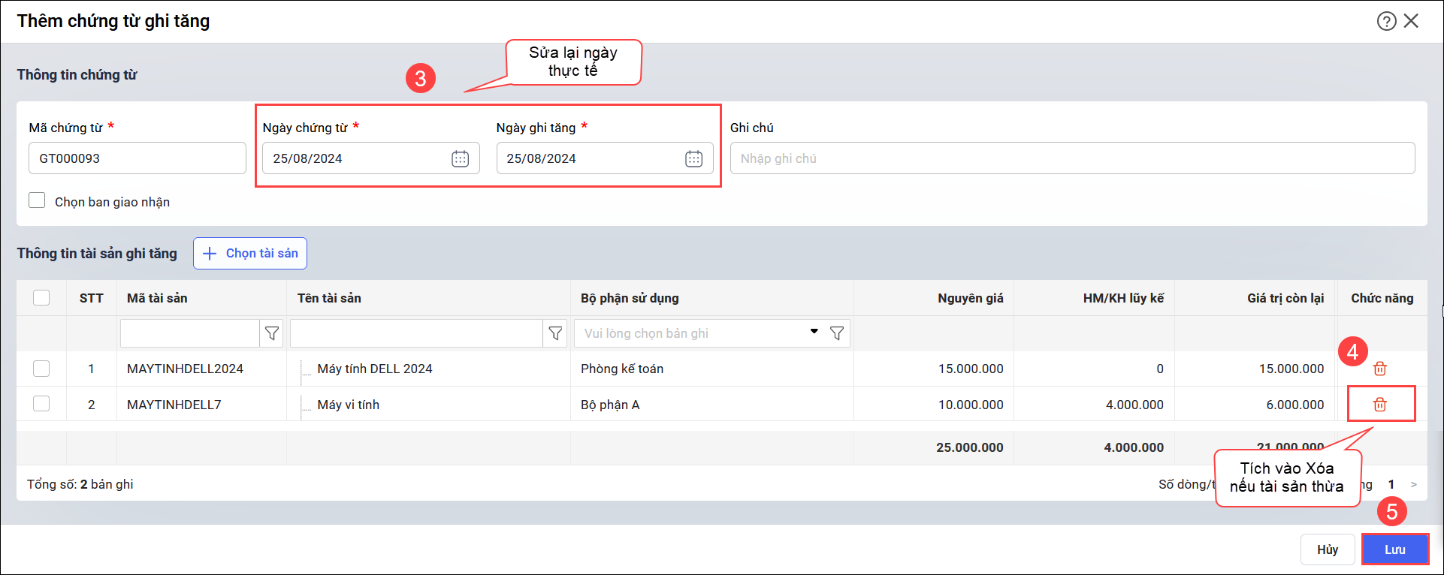The height and width of the screenshot is (575, 1444).
Task: Close the Thêm chứng từ ghi tăng dialog
Action: click(x=1412, y=21)
